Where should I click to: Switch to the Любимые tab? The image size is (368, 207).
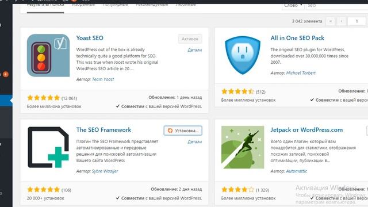[x=186, y=5]
